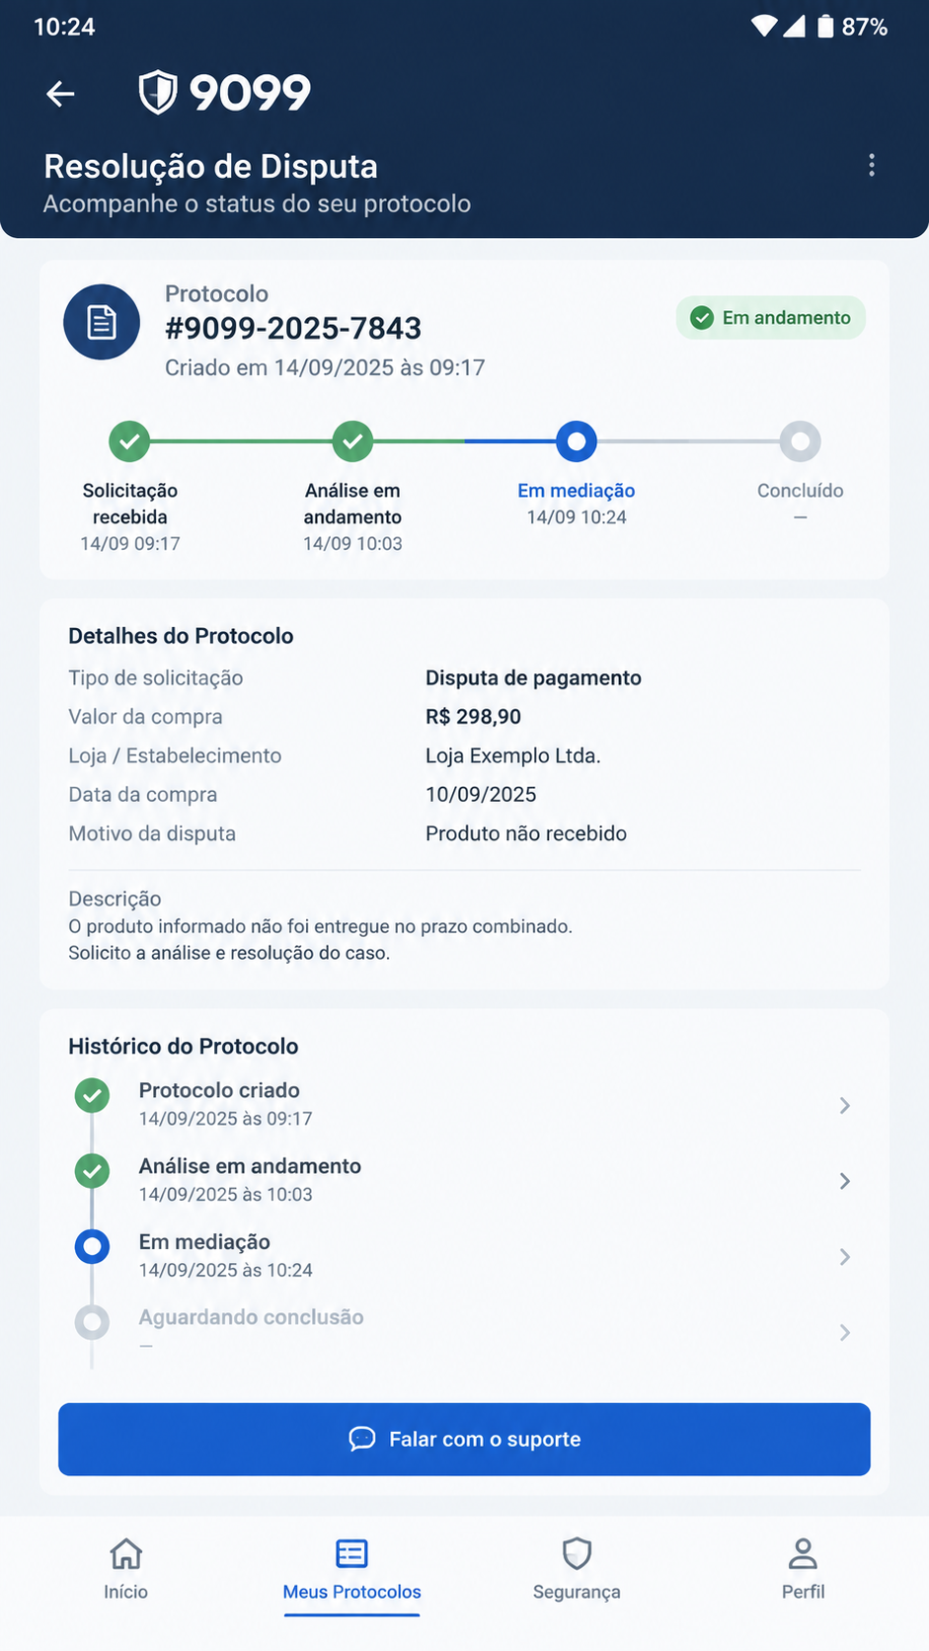
Task: Expand the Análise em andamento history chevron
Action: (845, 1181)
